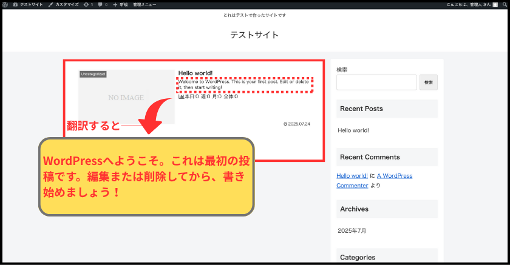Open the WordPress logo menu

click(x=5, y=4)
